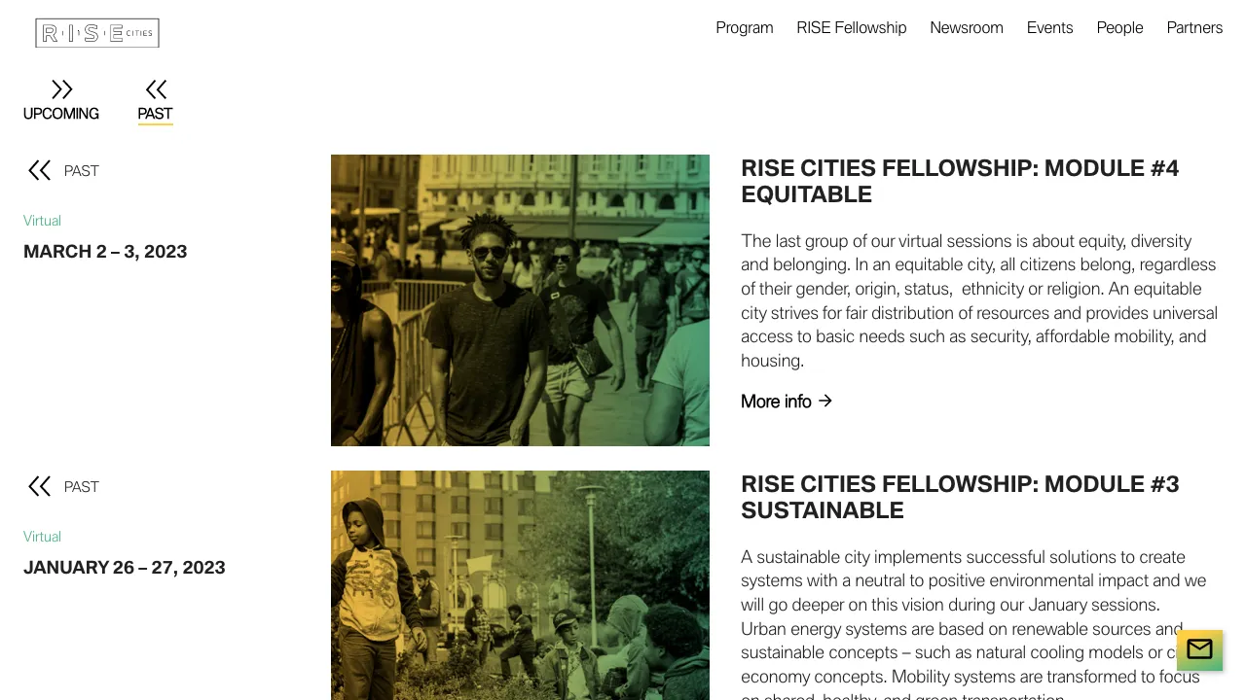Screen dimensions: 1246x700
Task: Click the Past double-chevron icon above tabs
Action: pyautogui.click(x=156, y=90)
